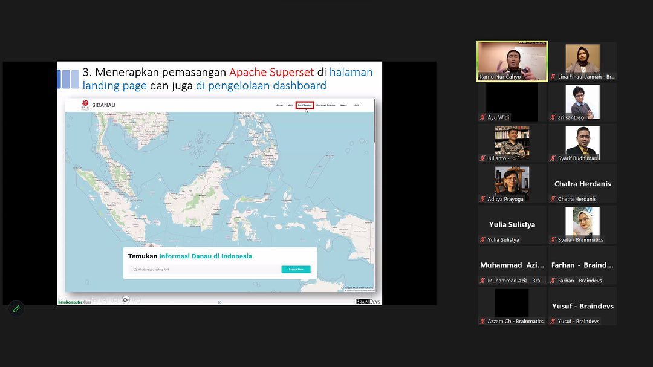
Task: Click the camera icon below the slide
Action: (126, 299)
